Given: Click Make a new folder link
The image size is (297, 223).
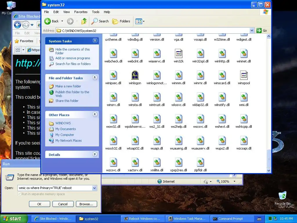Looking at the screenshot, I should pos(68,86).
